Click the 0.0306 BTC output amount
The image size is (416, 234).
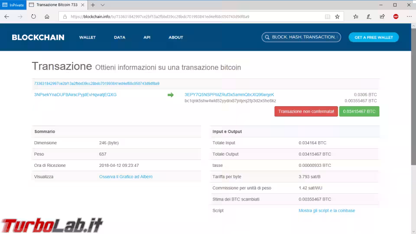tap(365, 94)
